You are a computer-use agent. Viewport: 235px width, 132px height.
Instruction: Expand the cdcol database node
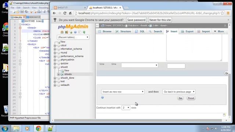(x=55, y=45)
